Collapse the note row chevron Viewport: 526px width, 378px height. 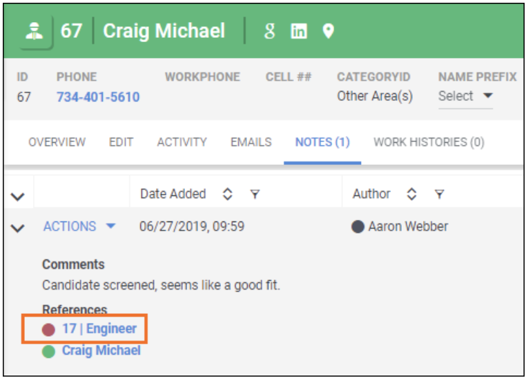(x=18, y=227)
